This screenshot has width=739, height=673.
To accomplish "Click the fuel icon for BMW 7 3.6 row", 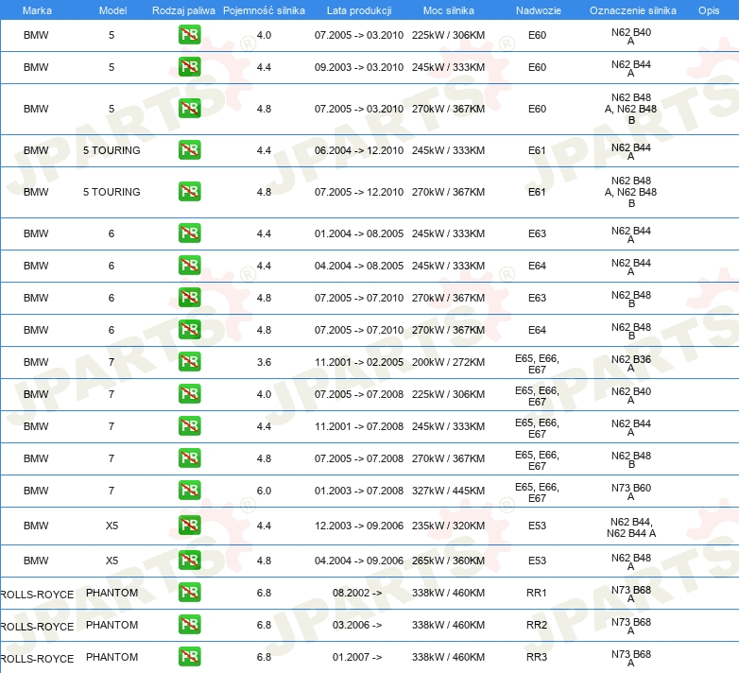I will (x=189, y=362).
